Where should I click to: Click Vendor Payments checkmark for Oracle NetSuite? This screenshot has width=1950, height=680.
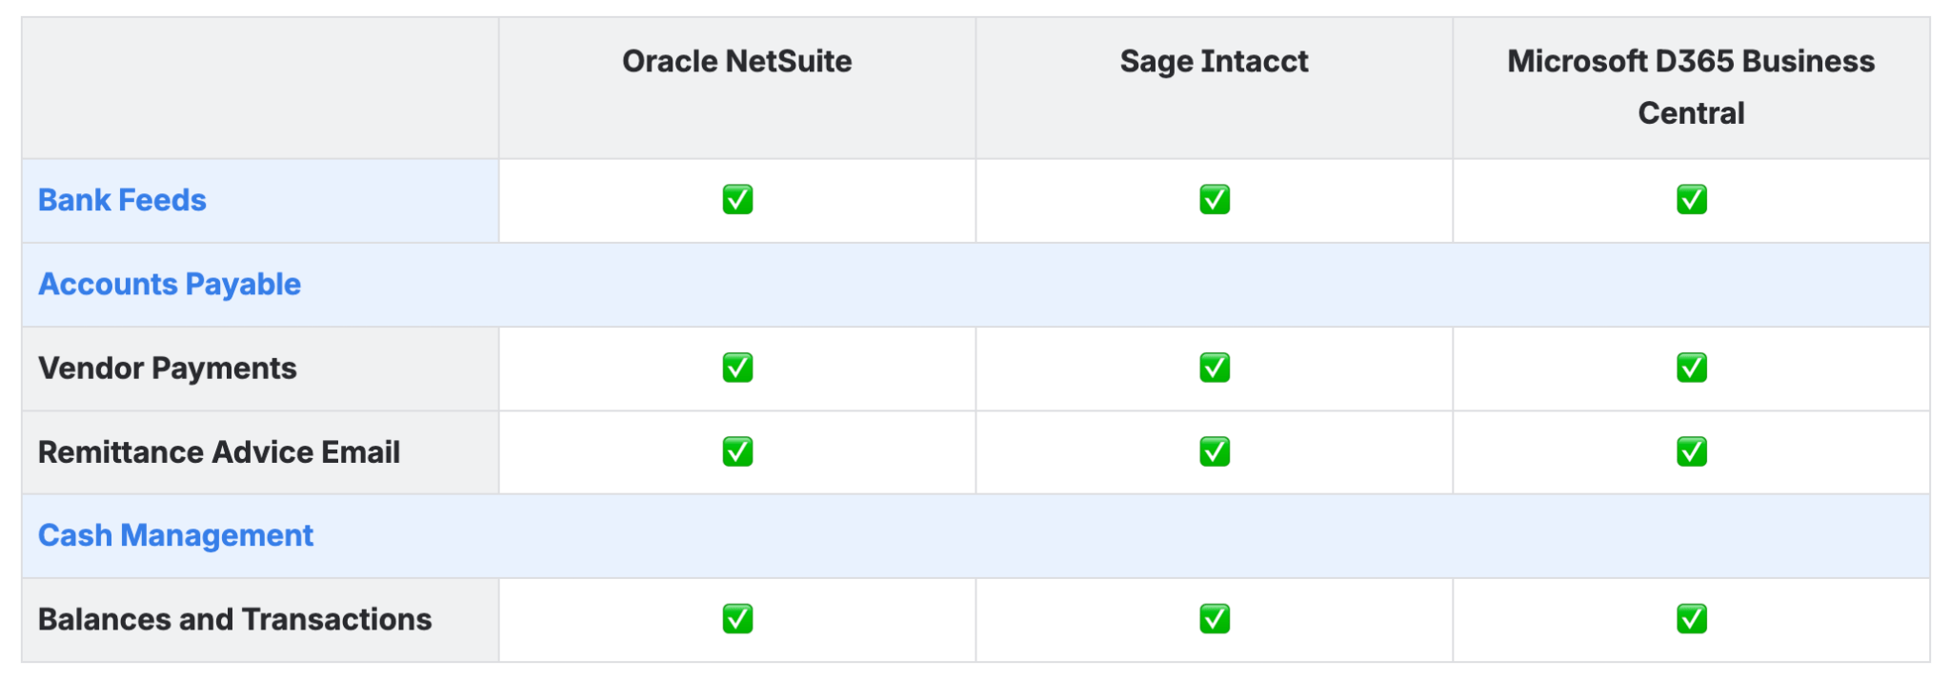(737, 368)
